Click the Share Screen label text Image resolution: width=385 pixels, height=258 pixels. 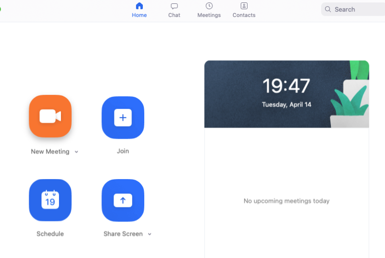click(123, 234)
